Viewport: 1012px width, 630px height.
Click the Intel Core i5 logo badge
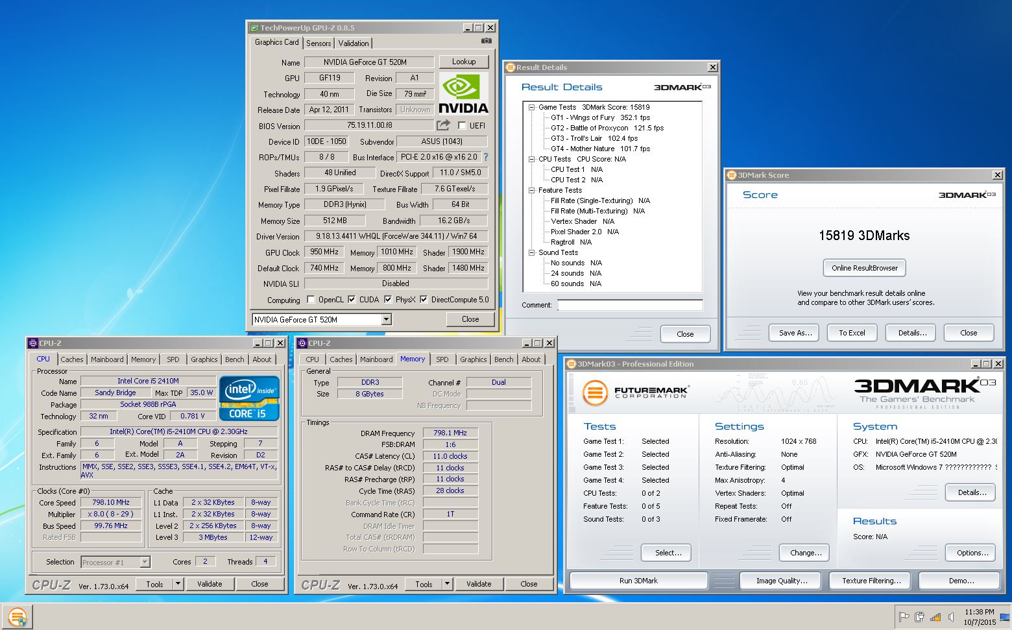[x=250, y=398]
